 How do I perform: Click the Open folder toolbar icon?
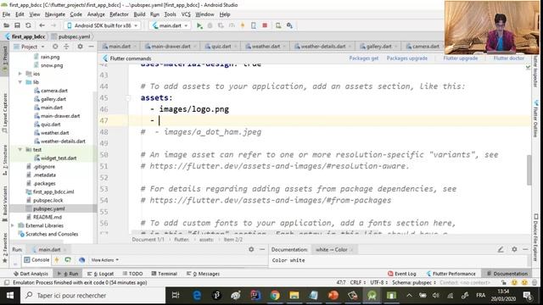(6, 25)
